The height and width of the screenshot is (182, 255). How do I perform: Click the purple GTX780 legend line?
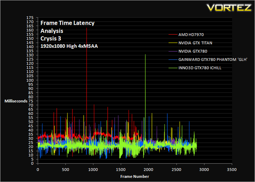pyautogui.click(x=173, y=51)
